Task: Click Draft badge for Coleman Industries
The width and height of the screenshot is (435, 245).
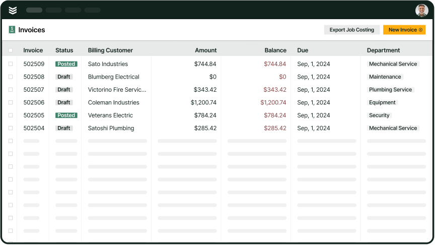Action: point(64,102)
